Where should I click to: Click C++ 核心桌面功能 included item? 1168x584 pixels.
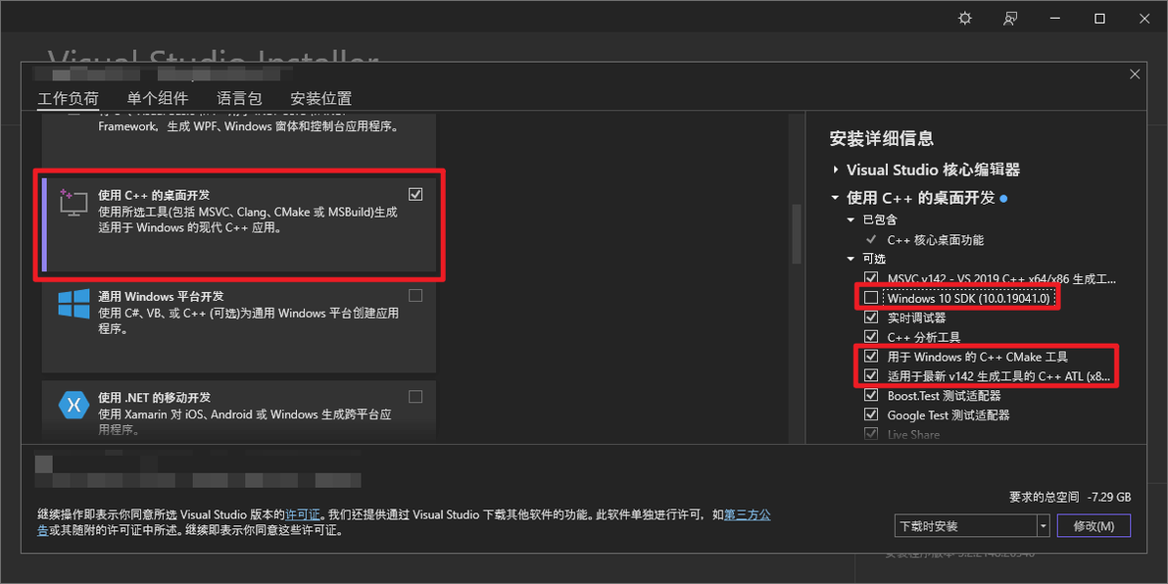936,240
